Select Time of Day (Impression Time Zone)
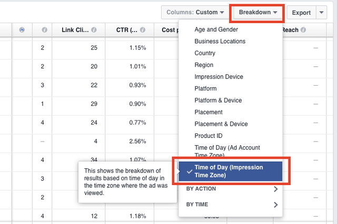Image resolution: width=337 pixels, height=224 pixels. pos(231,171)
